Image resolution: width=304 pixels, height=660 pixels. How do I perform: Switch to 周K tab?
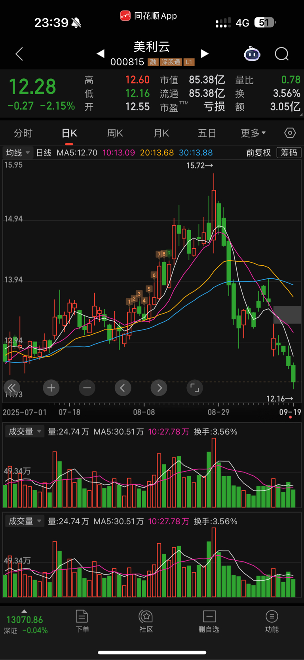(x=115, y=133)
